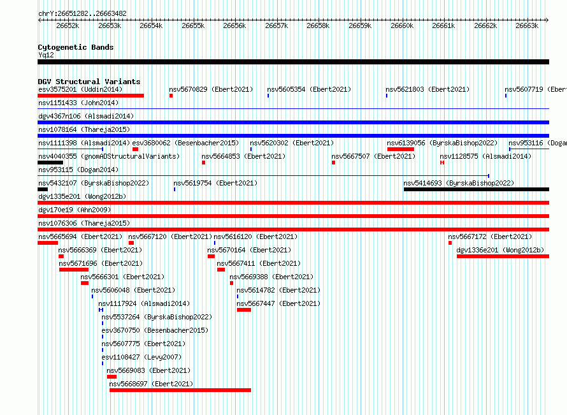Select nsv5667447 (Ebert2021) label
The height and width of the screenshot is (415, 567).
click(278, 303)
